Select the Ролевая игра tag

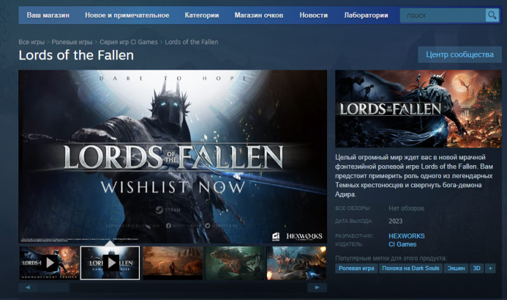click(356, 269)
